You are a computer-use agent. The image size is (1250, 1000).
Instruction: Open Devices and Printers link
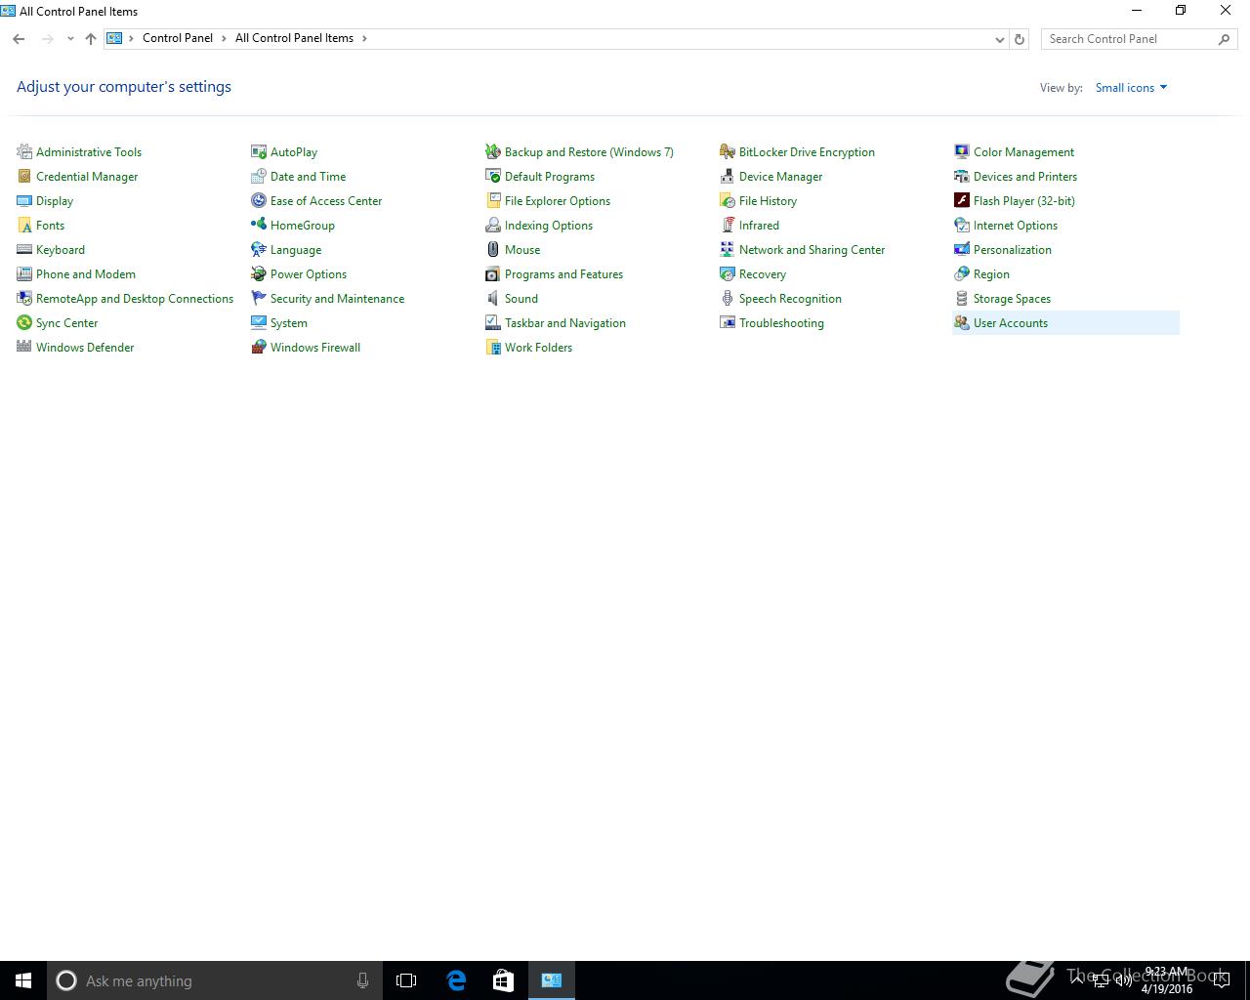(1024, 177)
